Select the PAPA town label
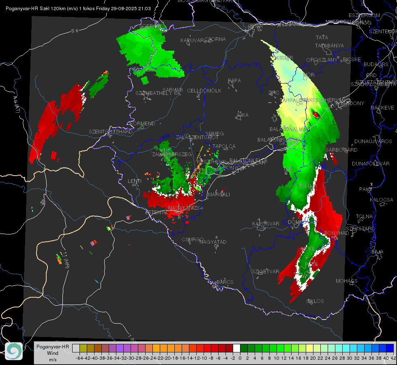 (234, 81)
